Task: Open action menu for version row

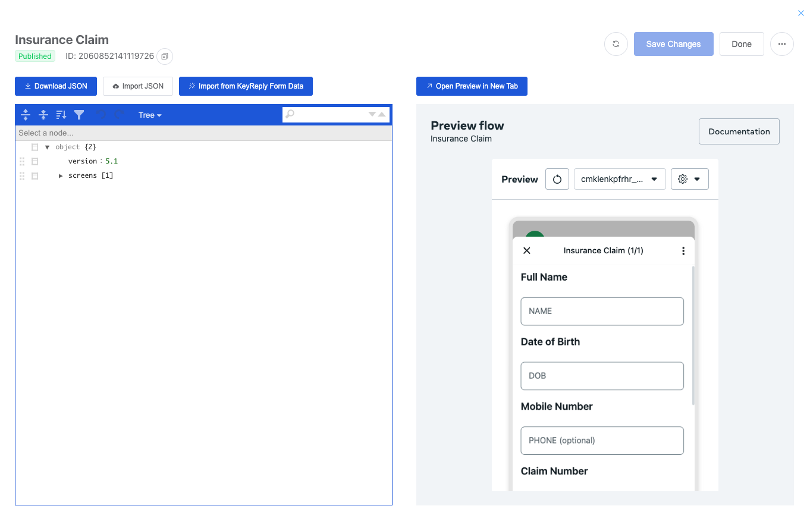Action: click(x=35, y=161)
